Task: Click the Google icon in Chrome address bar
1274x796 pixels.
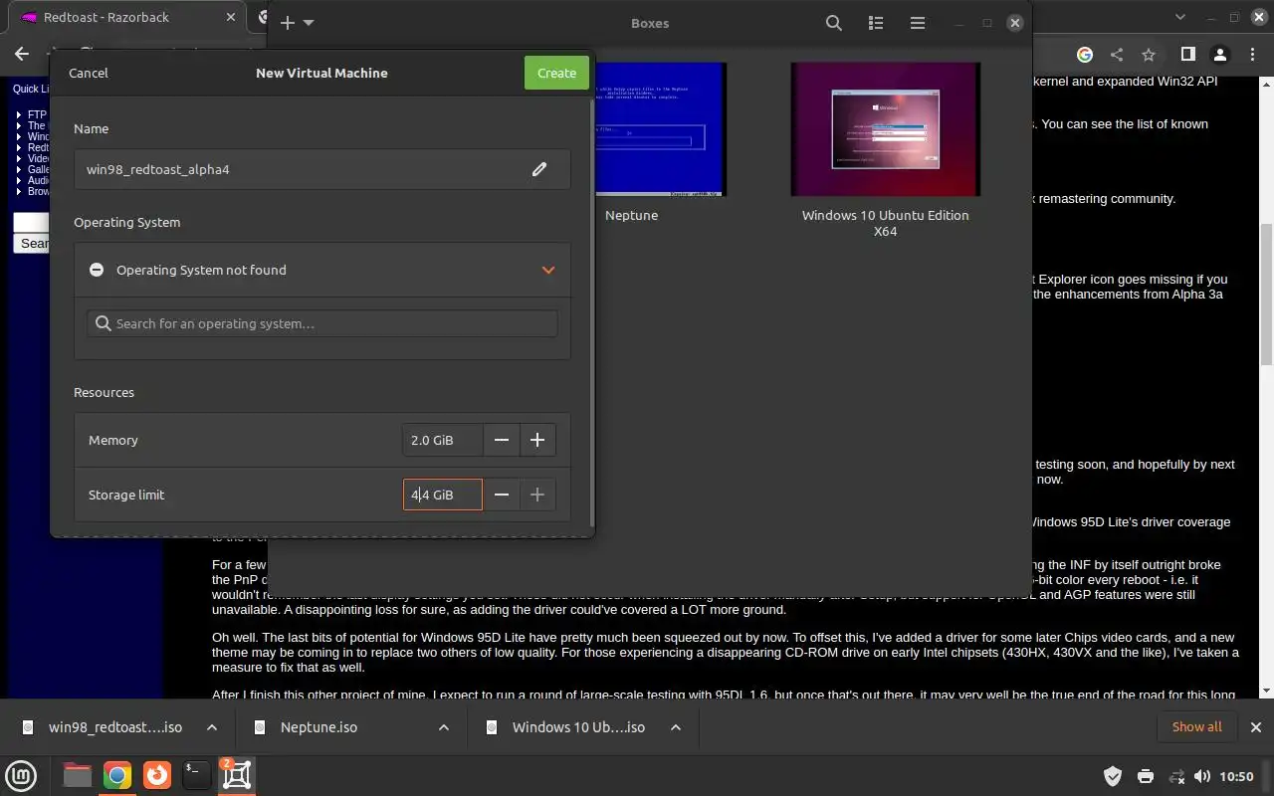Action: pos(1085,55)
